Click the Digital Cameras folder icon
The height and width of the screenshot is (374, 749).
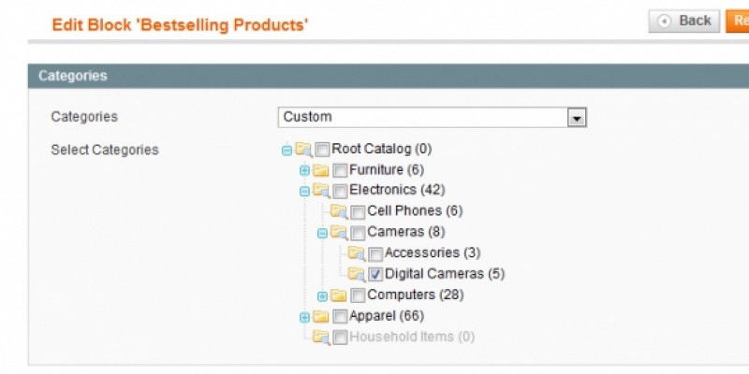357,275
